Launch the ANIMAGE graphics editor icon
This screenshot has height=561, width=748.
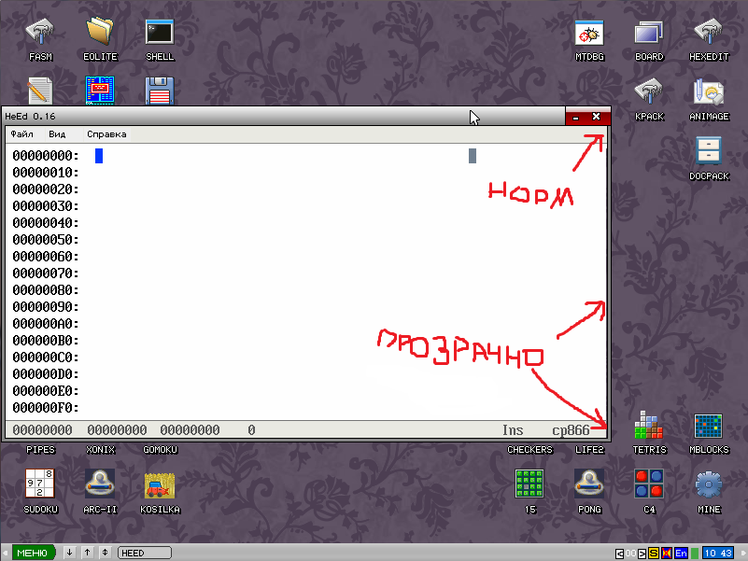[x=709, y=92]
